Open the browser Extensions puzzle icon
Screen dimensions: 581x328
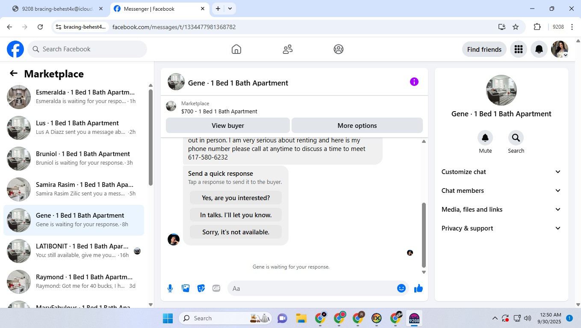pos(537,27)
